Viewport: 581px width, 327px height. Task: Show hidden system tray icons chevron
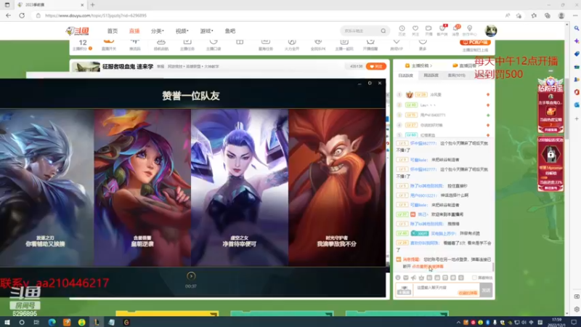pos(458,323)
